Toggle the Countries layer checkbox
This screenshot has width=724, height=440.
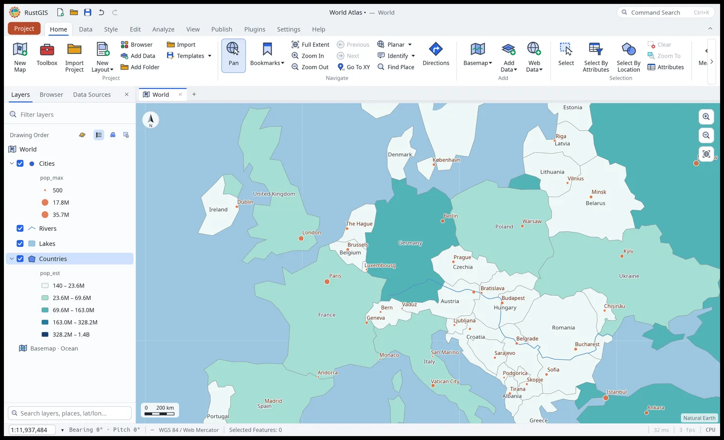[x=20, y=259]
